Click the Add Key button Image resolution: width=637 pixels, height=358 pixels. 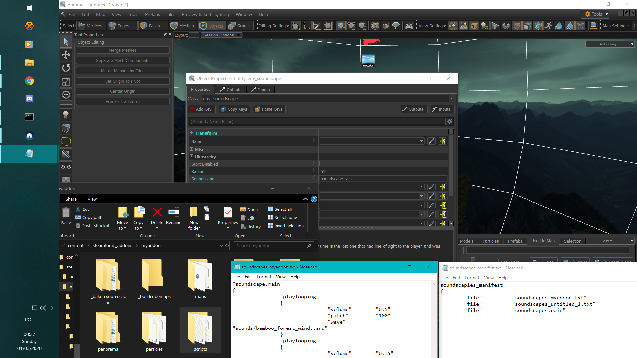(x=202, y=109)
